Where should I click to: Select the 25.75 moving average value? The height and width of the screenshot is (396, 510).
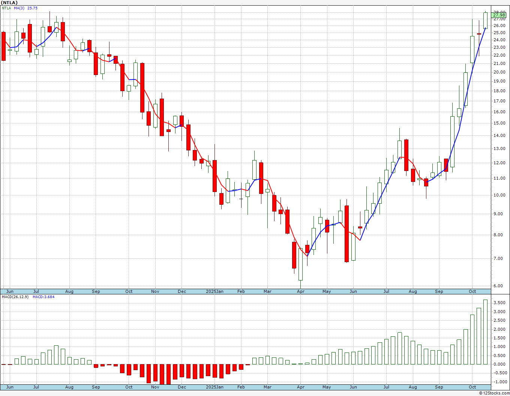point(33,8)
